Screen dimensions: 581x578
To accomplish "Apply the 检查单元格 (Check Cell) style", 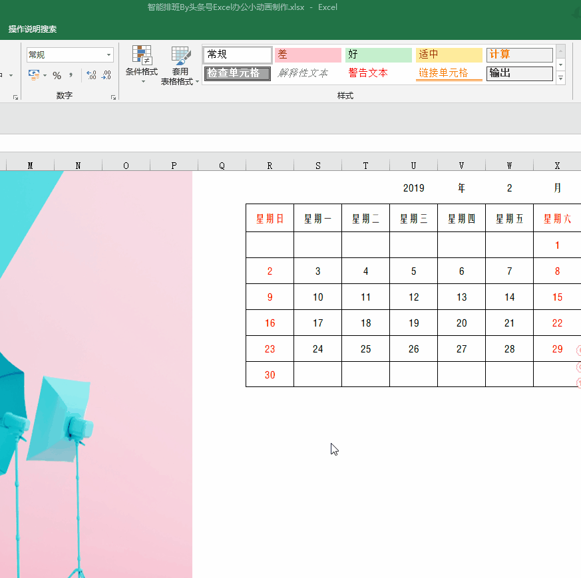I will point(238,73).
